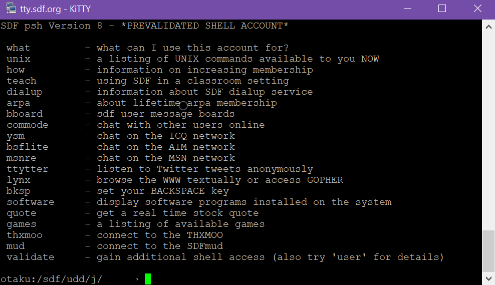Click the 'unix' command in the list
Viewport: 495px width, 285px height.
19,59
